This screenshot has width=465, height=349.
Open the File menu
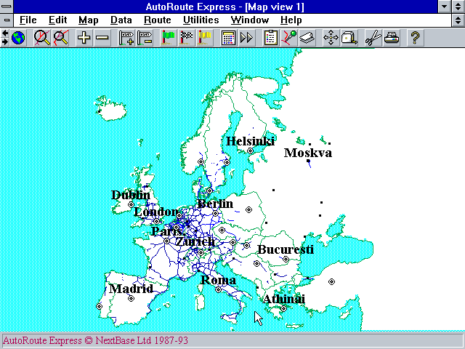point(28,20)
